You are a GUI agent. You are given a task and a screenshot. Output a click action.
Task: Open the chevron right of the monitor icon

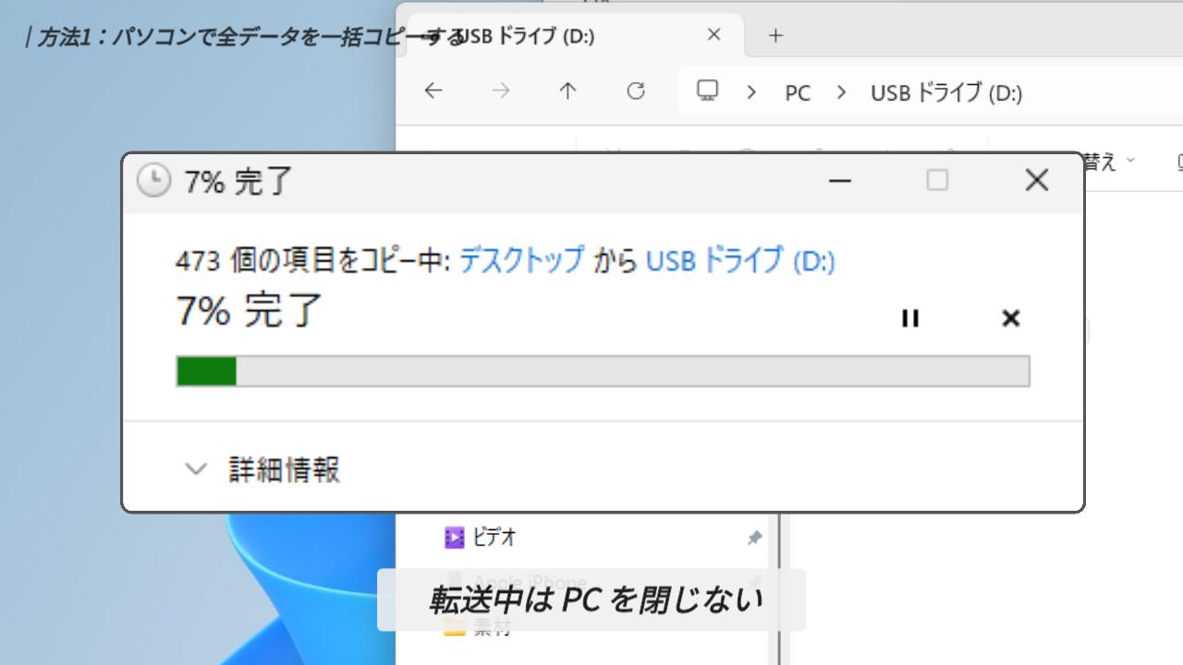pos(751,92)
